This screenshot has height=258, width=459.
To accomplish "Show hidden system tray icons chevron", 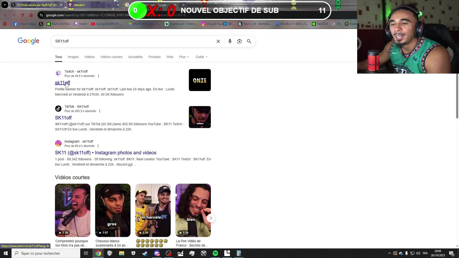I will [x=389, y=253].
